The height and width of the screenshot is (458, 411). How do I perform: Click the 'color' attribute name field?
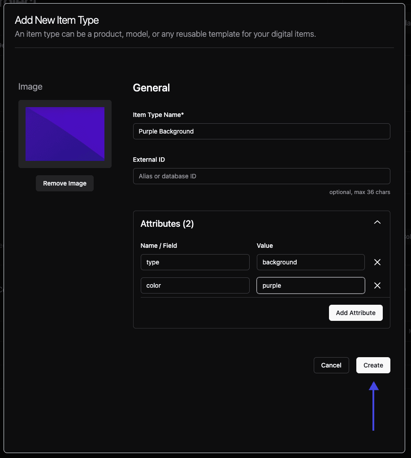coord(195,285)
